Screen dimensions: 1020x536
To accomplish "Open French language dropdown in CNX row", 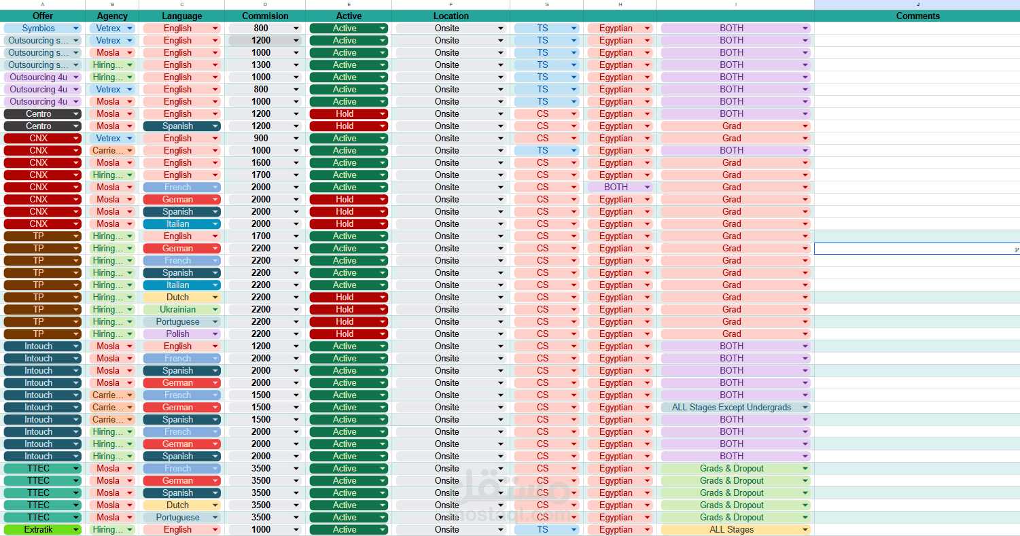I will (x=181, y=187).
